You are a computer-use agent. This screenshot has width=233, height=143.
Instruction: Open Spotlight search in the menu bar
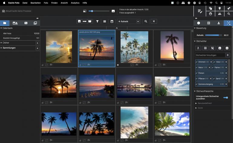pos(216,3)
